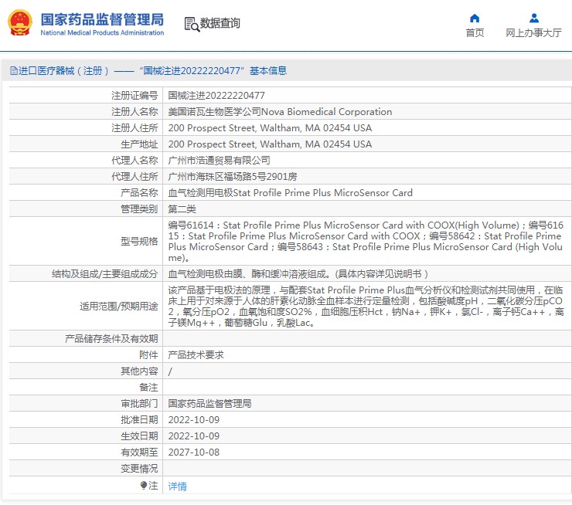The height and width of the screenshot is (505, 572).
Task: Click 生产地址 label
Action: click(x=139, y=144)
